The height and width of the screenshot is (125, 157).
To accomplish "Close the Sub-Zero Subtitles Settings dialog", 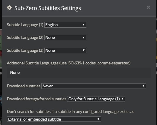I will [x=148, y=7].
